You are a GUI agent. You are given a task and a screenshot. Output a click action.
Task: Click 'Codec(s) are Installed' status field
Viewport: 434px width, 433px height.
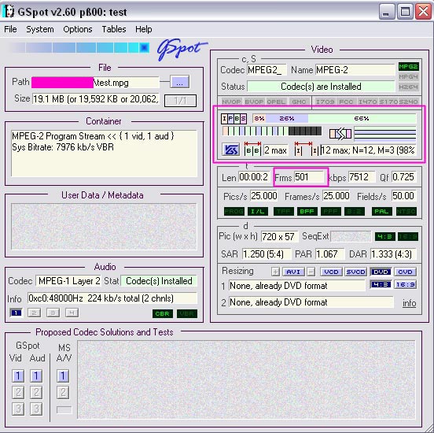[x=321, y=87]
